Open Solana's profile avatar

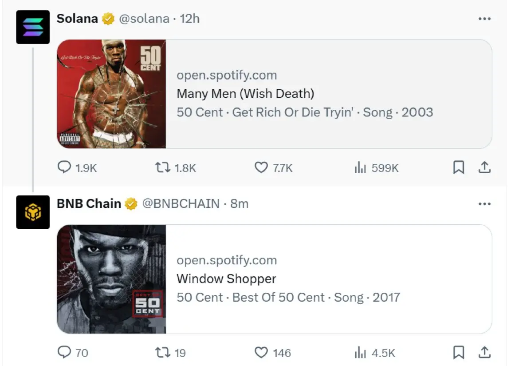pos(33,27)
